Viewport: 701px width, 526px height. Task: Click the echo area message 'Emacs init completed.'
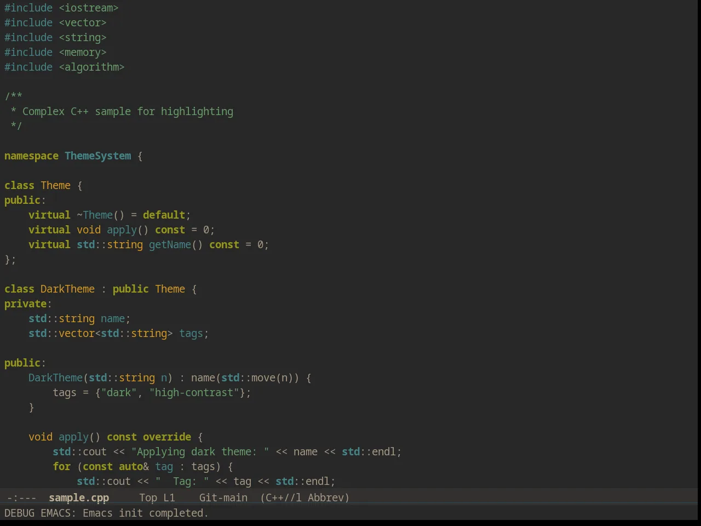146,513
